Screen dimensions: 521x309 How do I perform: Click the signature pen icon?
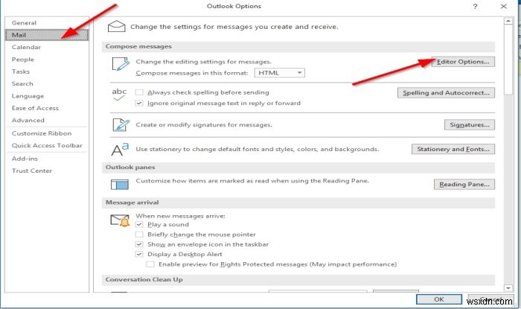(x=121, y=125)
